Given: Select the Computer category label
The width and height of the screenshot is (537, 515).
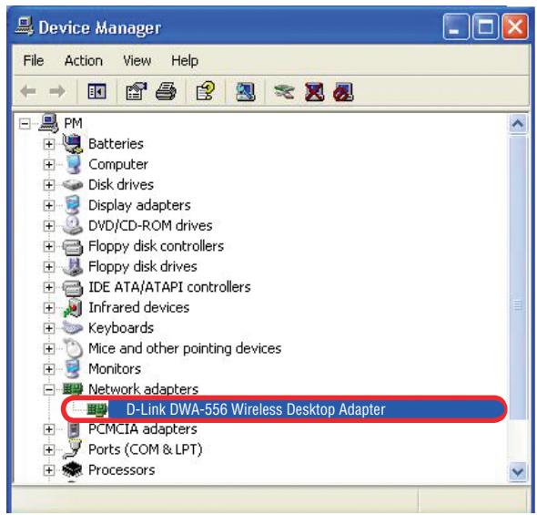Looking at the screenshot, I should [x=118, y=164].
